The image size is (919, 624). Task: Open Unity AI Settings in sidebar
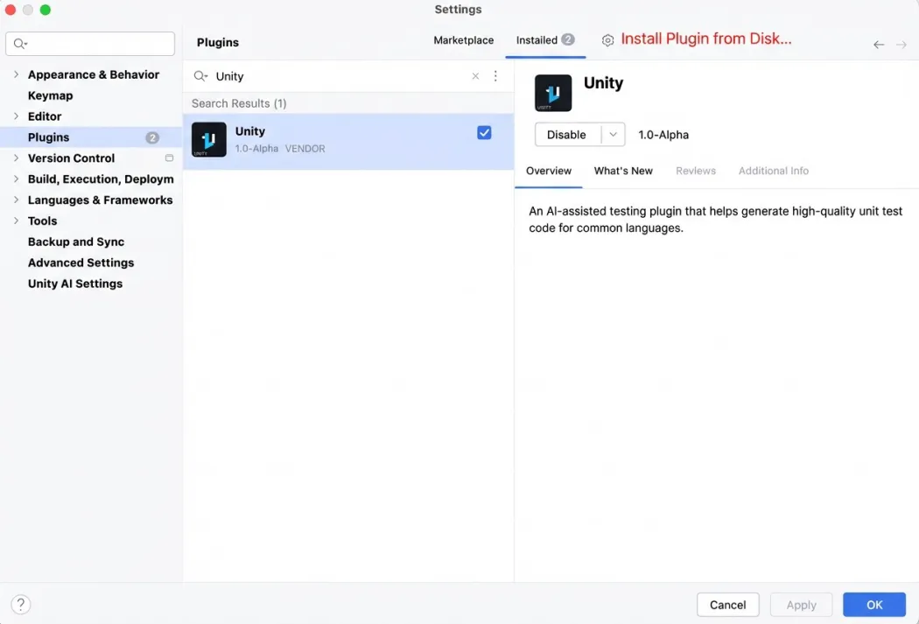click(75, 284)
